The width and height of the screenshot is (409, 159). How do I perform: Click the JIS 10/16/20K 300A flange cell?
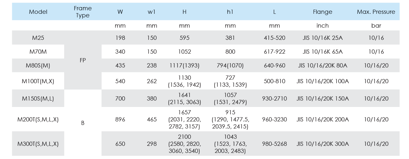point(322,144)
